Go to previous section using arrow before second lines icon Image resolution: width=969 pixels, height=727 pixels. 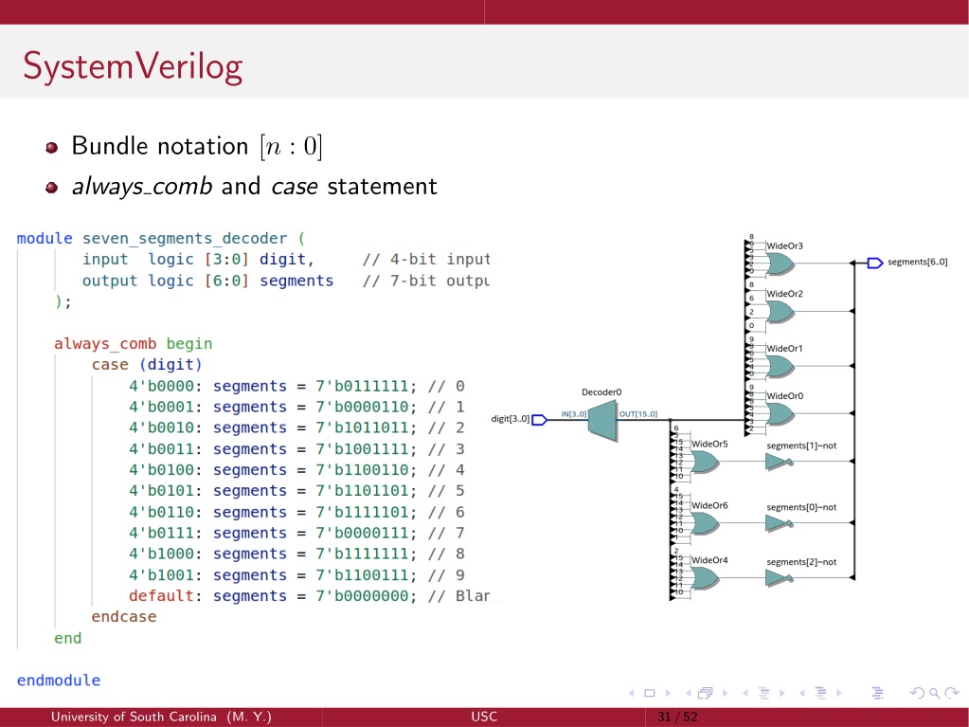tap(801, 693)
